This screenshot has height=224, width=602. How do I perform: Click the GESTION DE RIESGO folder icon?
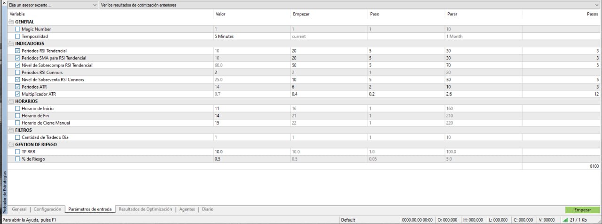[12, 145]
